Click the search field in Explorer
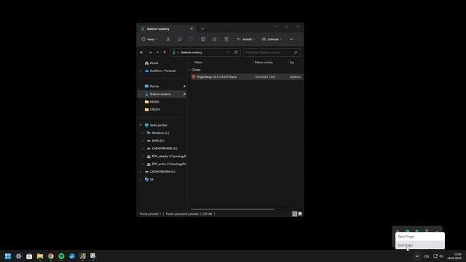 tap(272, 52)
